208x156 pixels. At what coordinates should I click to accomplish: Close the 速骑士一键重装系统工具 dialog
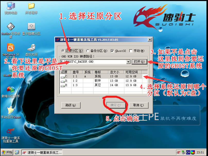tap(150, 40)
